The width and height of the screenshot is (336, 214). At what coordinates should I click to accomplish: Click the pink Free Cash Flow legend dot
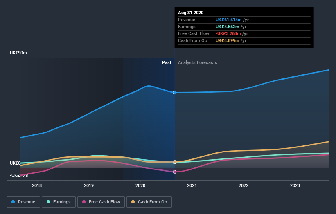84,202
